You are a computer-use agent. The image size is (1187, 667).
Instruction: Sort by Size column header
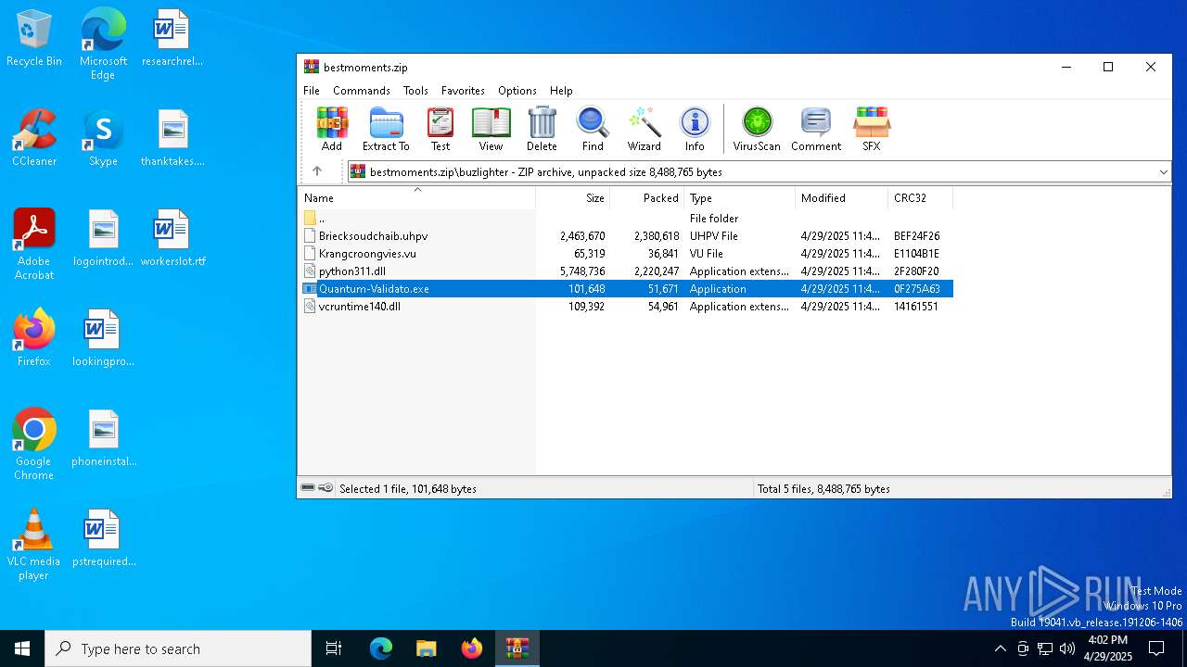573,197
